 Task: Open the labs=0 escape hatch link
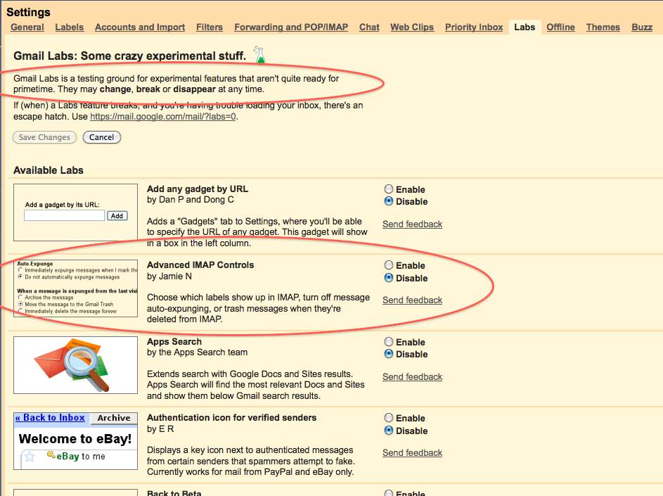(x=163, y=116)
